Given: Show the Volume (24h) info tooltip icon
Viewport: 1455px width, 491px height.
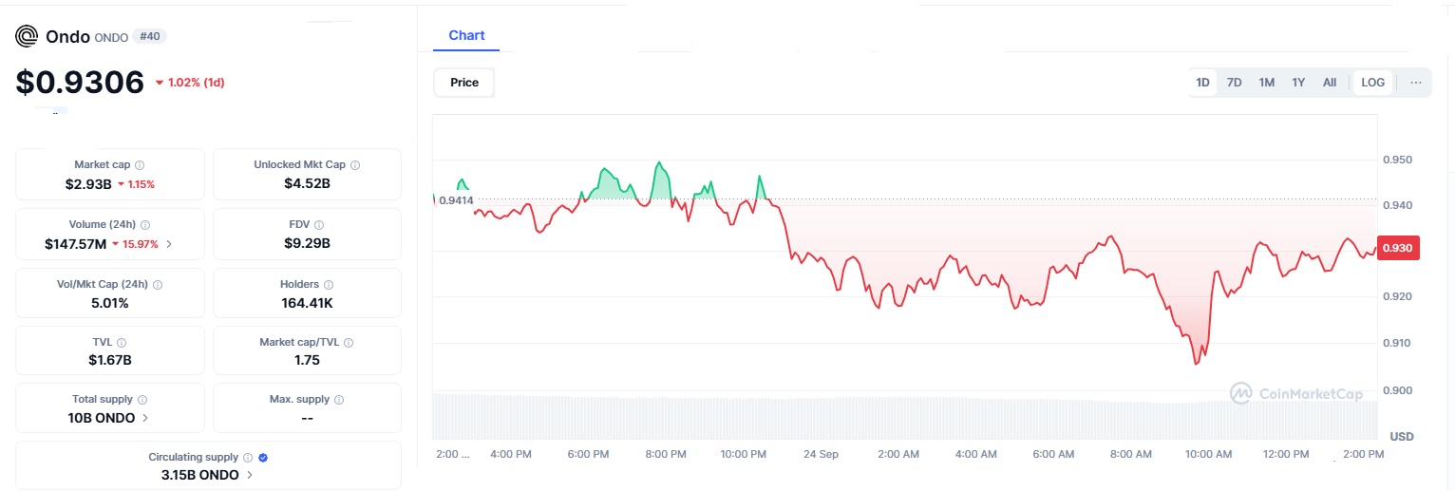Looking at the screenshot, I should [x=144, y=225].
